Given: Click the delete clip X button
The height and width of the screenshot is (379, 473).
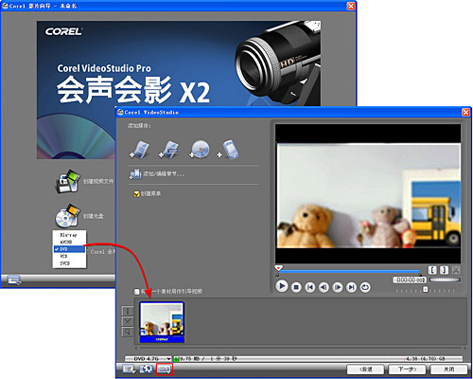Looking at the screenshot, I should click(128, 321).
